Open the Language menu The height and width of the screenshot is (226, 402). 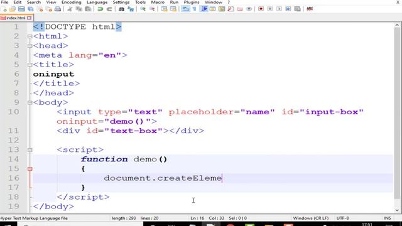[x=97, y=3]
